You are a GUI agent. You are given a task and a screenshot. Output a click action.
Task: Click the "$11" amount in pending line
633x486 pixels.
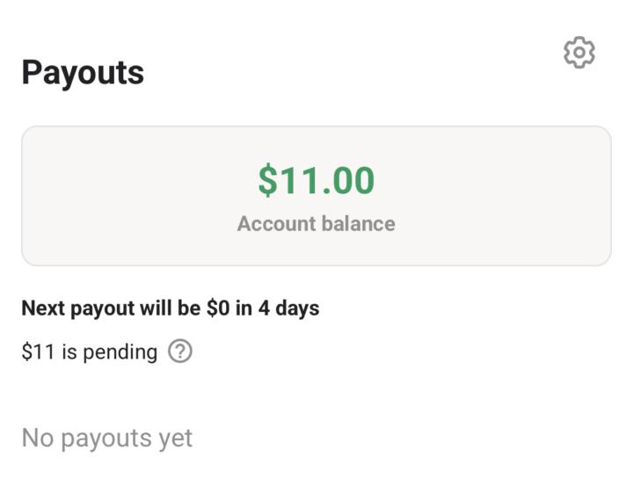pos(38,352)
